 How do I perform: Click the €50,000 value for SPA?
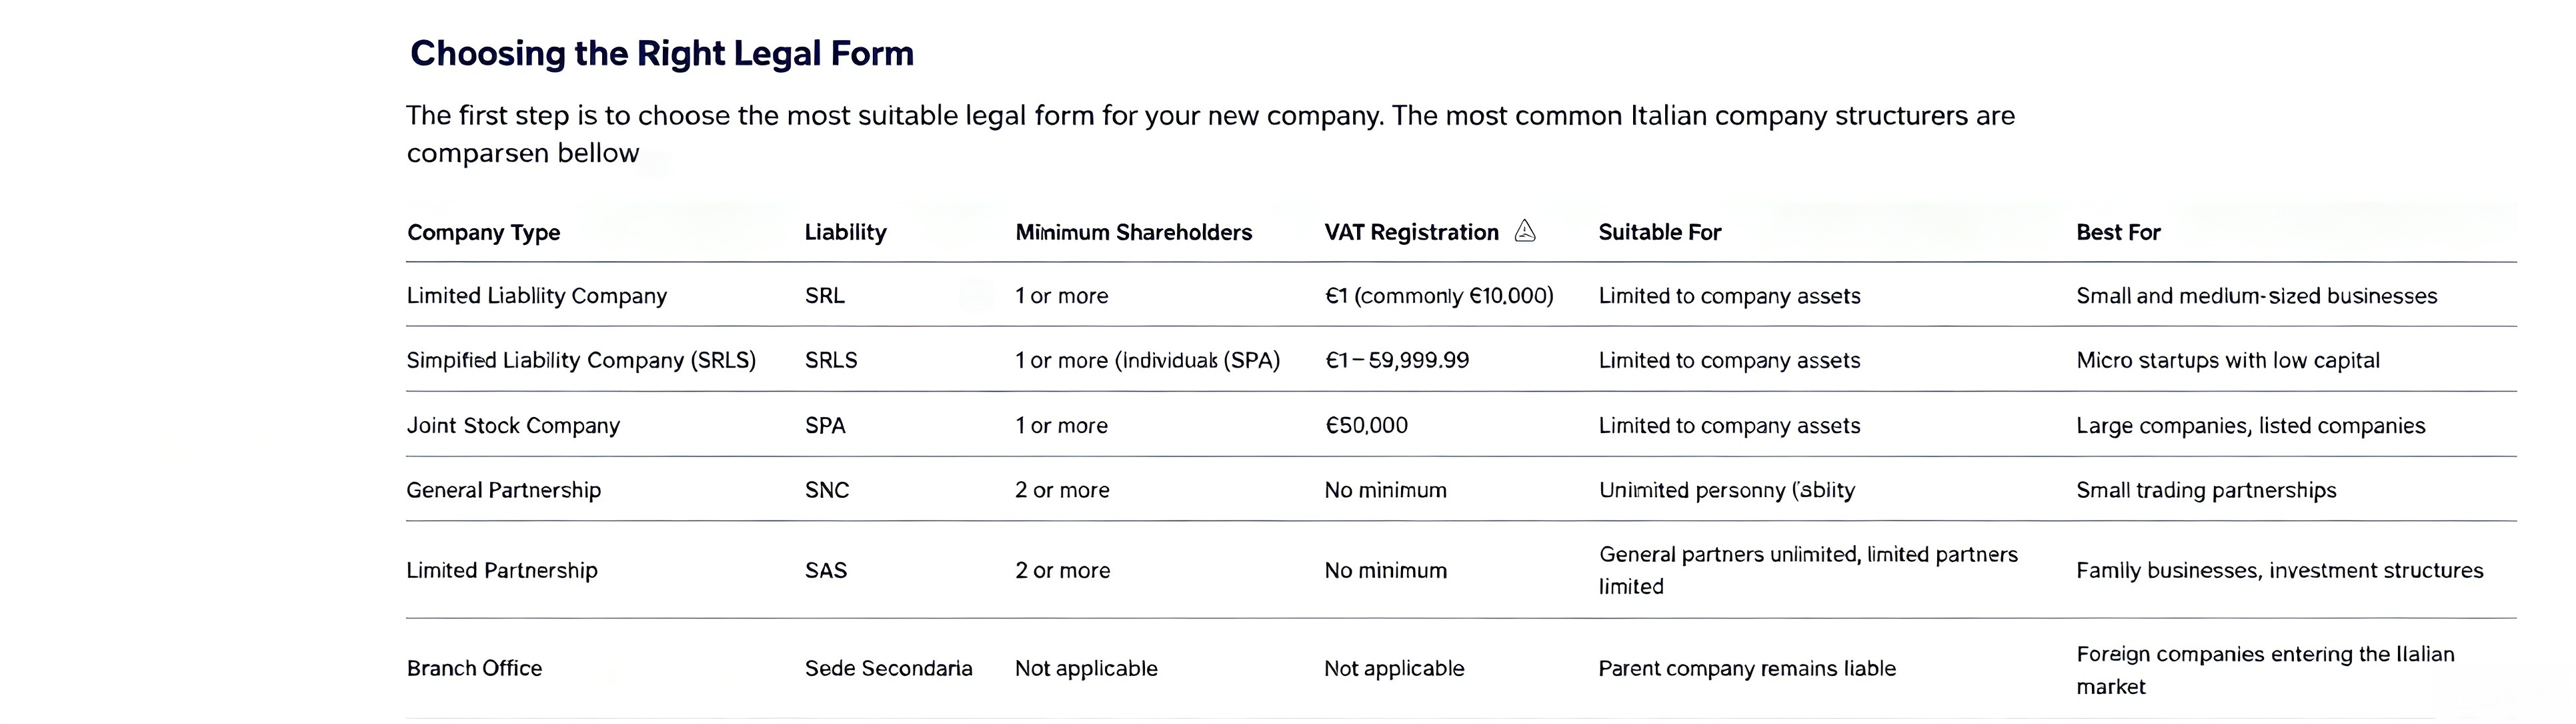coord(1366,425)
